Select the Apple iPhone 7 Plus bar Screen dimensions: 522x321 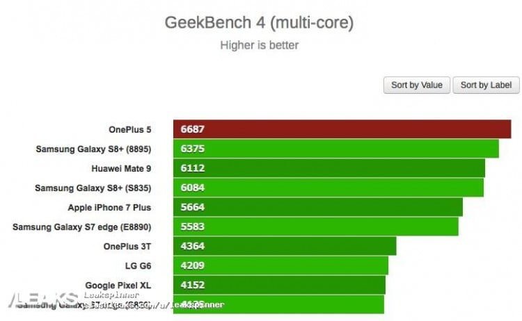[317, 207]
